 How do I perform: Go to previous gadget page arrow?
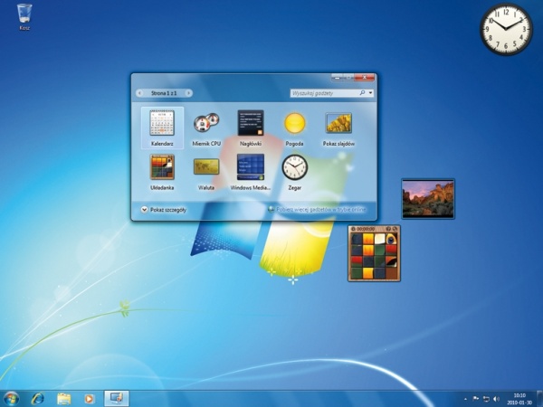(140, 93)
